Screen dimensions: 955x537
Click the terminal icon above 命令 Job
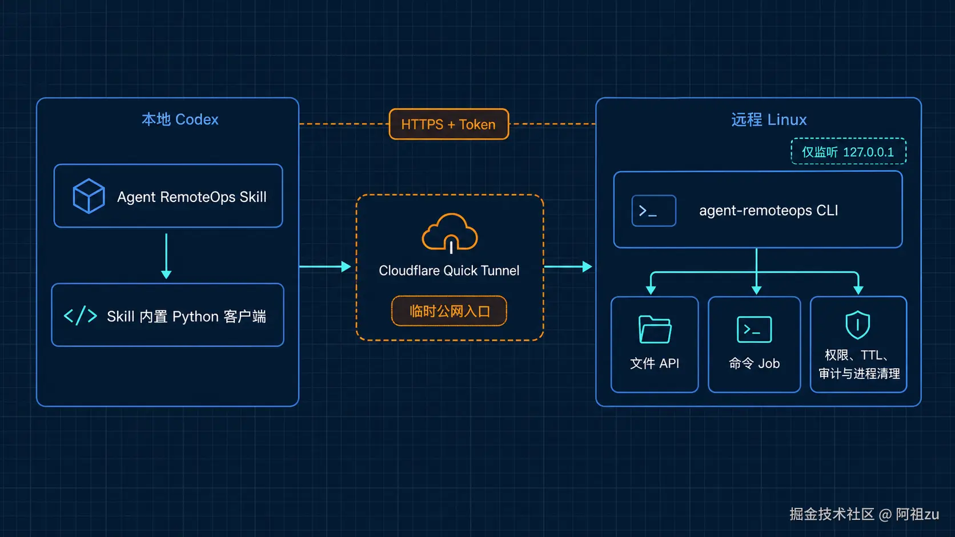754,329
